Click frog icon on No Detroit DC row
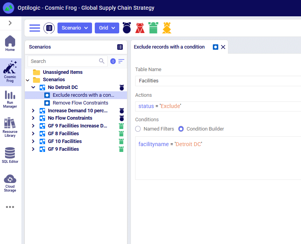The height and width of the screenshot is (244, 301). 122,87
